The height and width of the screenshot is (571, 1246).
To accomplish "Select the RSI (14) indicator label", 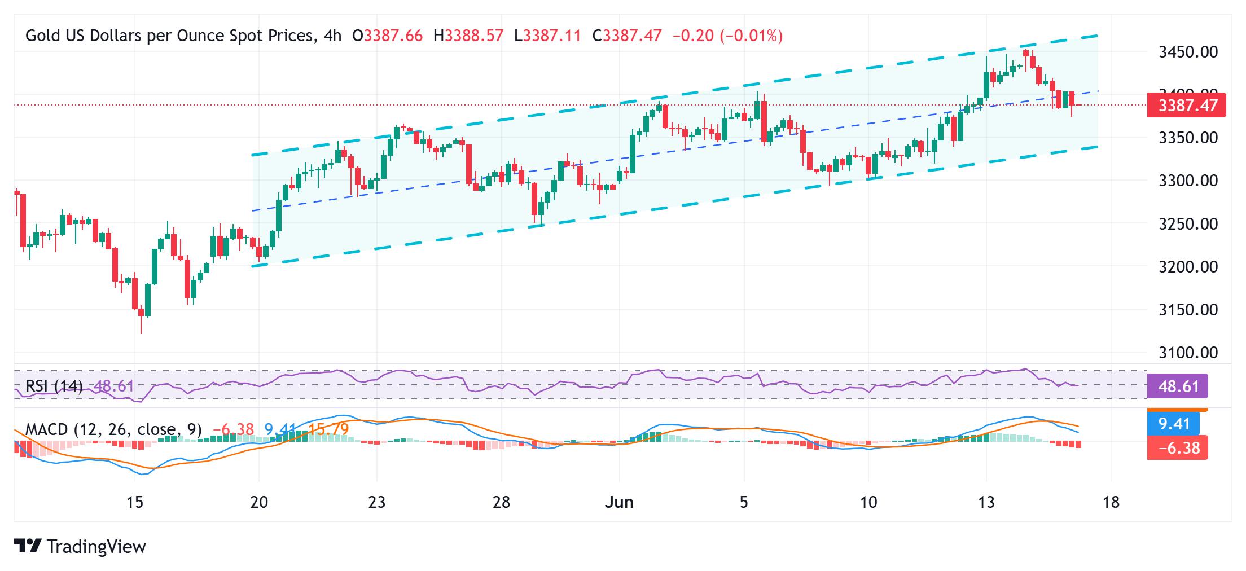I will point(54,386).
